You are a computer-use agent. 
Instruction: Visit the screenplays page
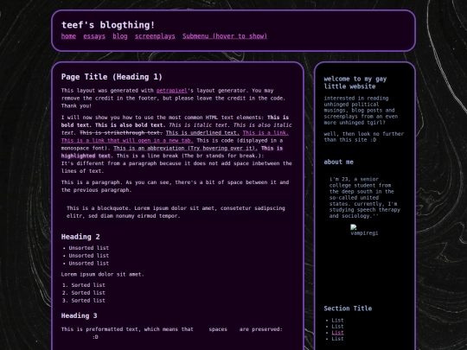point(155,36)
